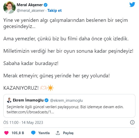Click Meral Akşener's verified badge

point(46,5)
